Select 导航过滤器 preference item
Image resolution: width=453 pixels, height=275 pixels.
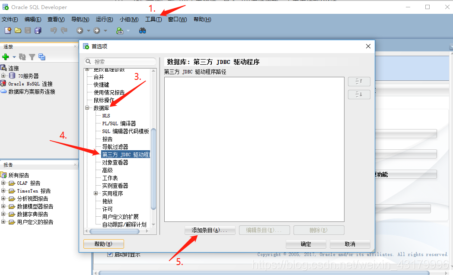[x=115, y=147]
